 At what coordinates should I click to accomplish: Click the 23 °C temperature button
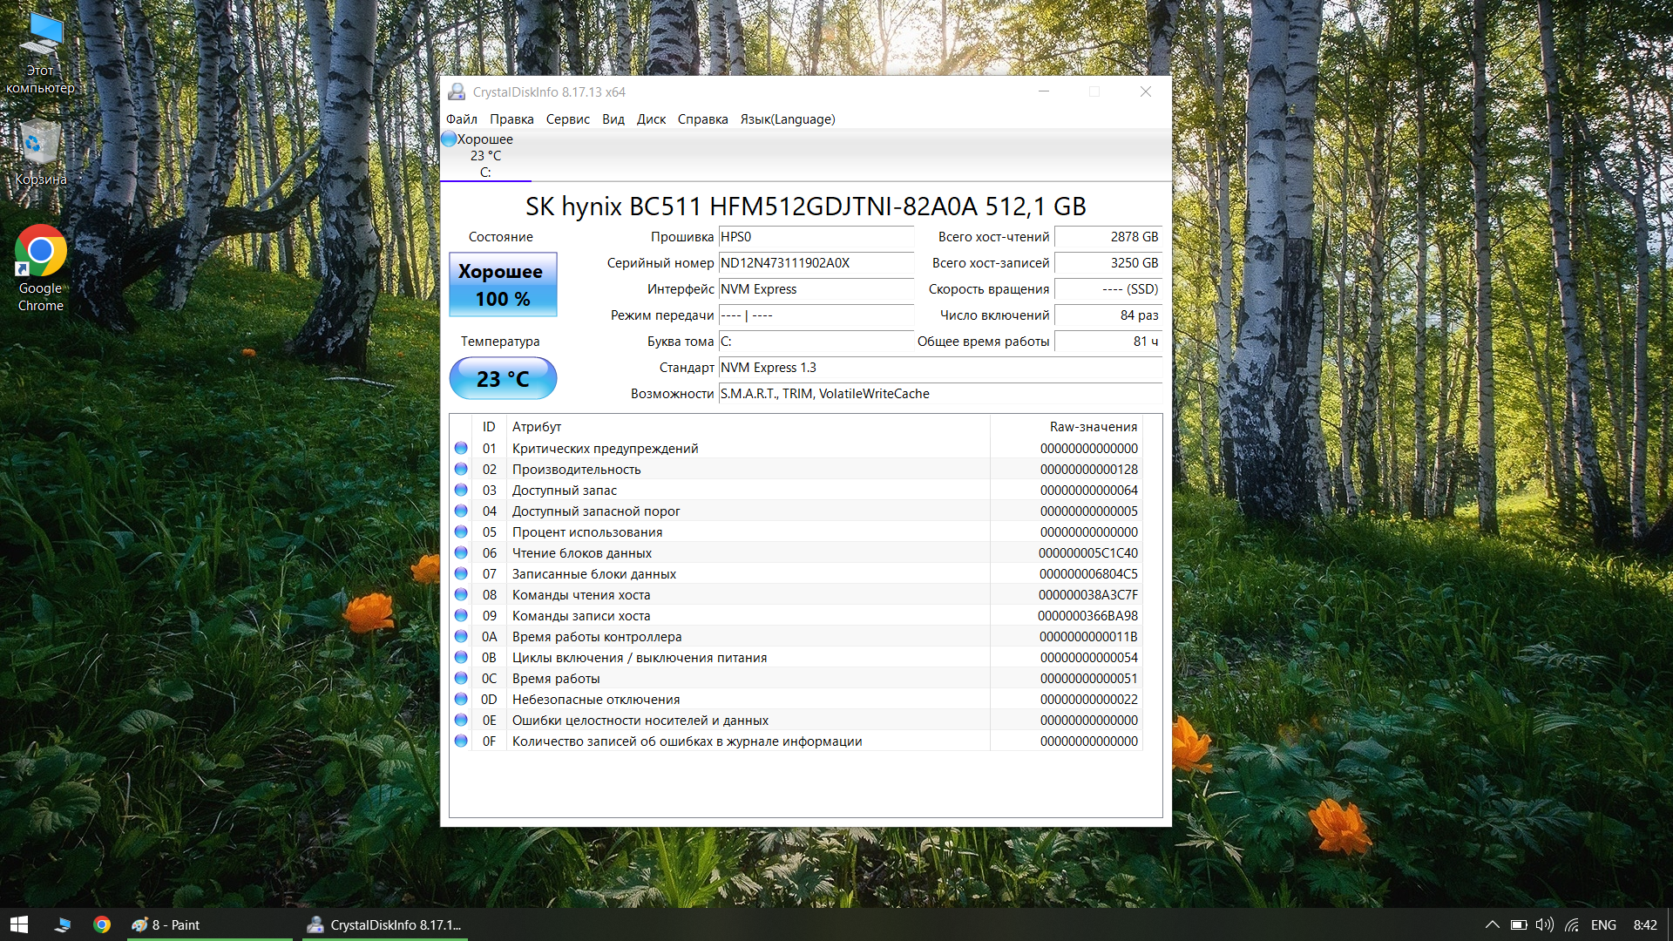503,379
